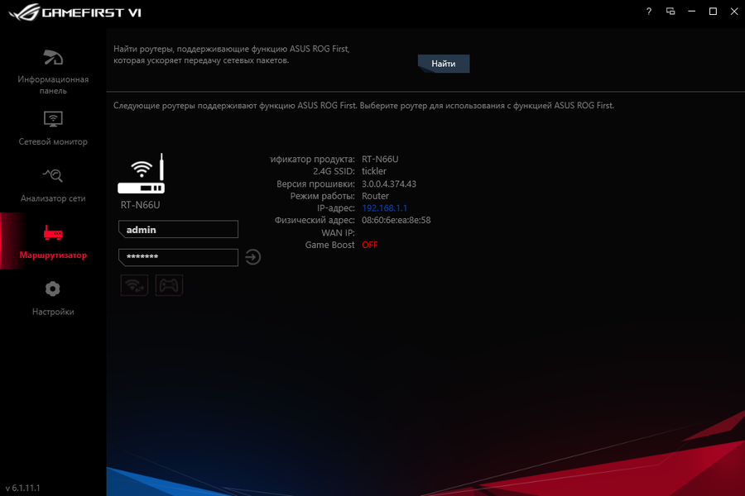Open Настройки settings section
745x496 pixels.
click(x=53, y=298)
